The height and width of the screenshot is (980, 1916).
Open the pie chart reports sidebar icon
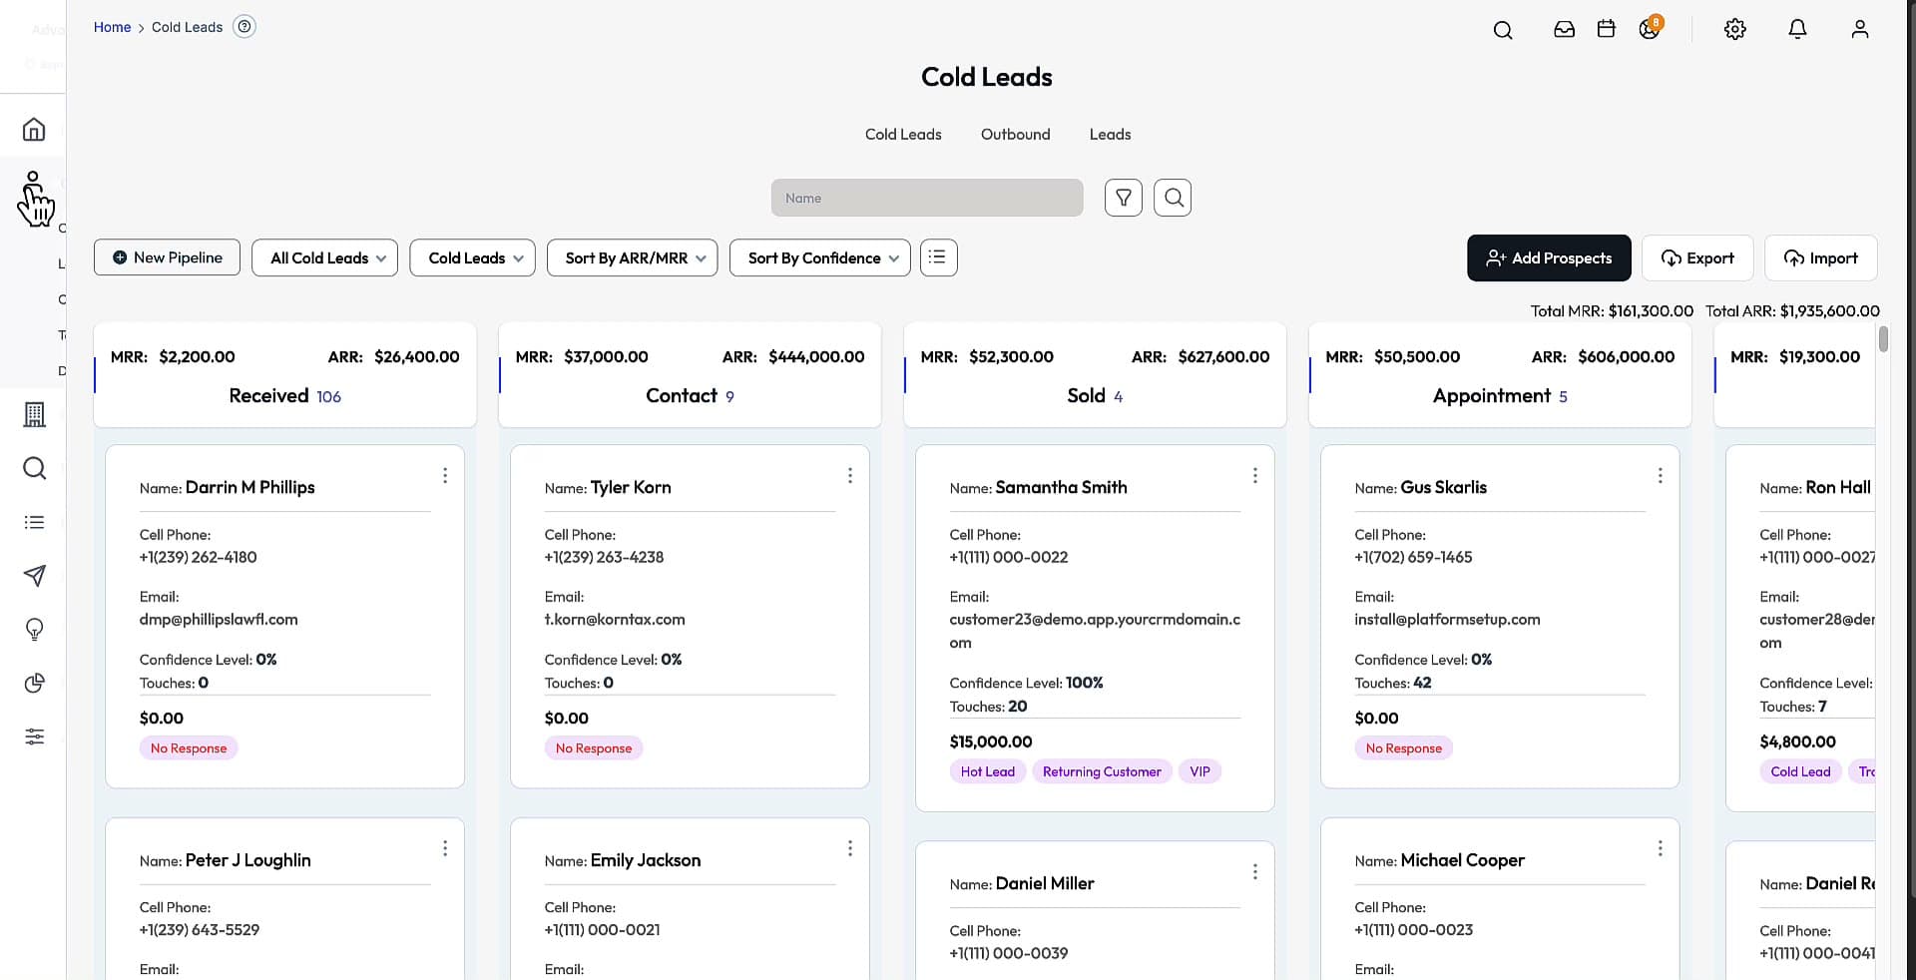34,683
